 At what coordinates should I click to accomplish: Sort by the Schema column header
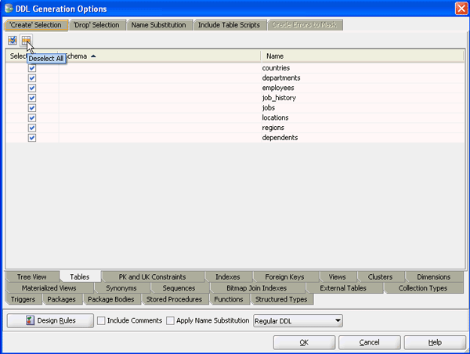click(160, 56)
